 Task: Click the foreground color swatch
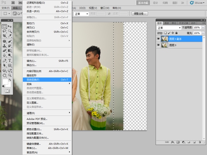pyautogui.click(x=5, y=81)
